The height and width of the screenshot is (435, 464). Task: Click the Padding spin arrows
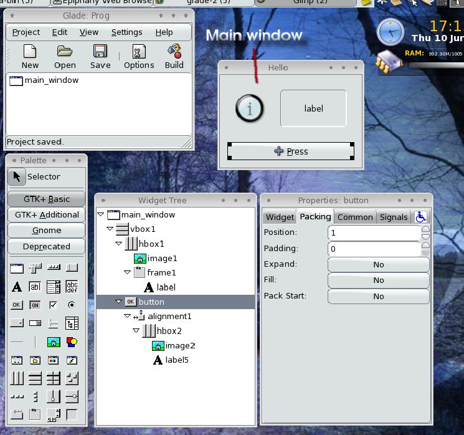click(x=425, y=249)
